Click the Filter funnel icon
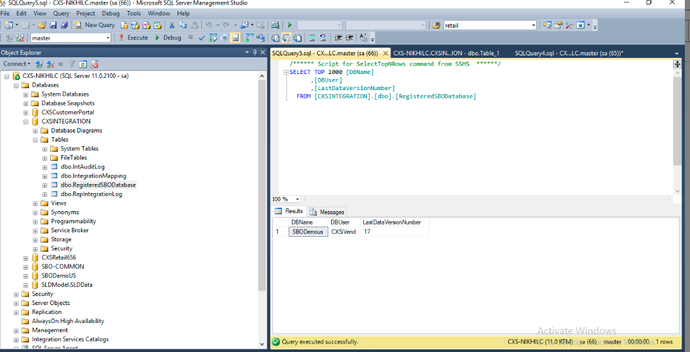Viewport: 690px width, 352px height. point(72,64)
